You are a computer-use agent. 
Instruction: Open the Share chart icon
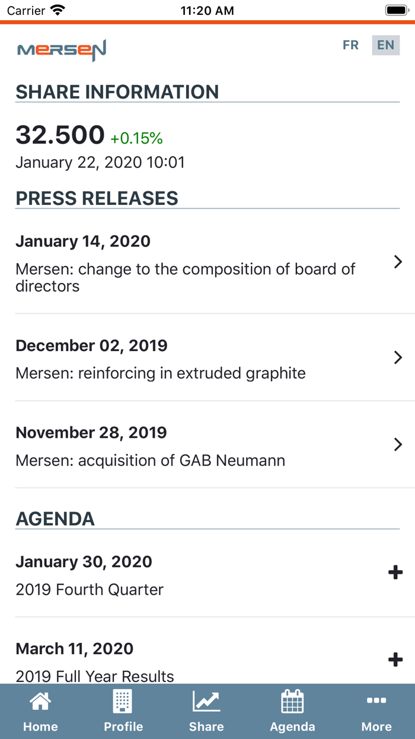(x=206, y=702)
